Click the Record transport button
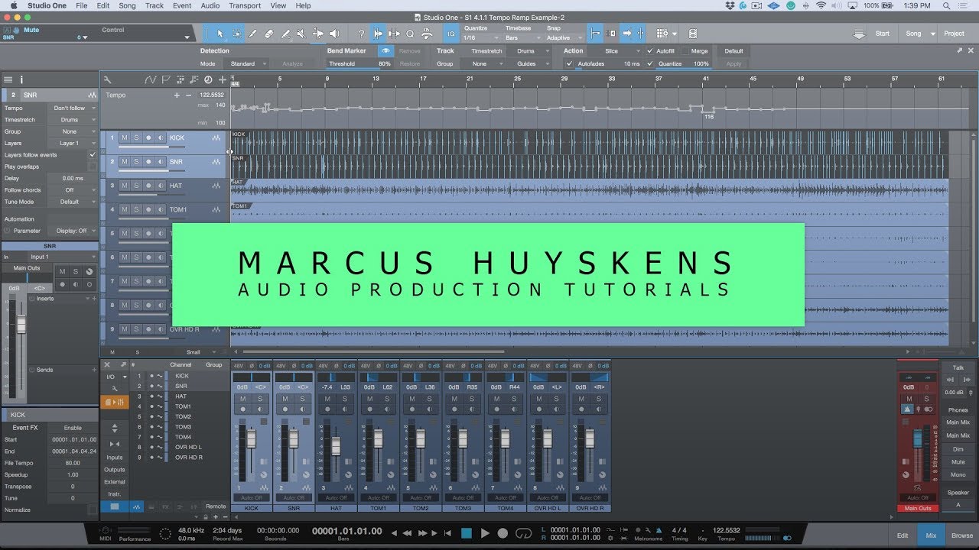This screenshot has height=550, width=979. point(503,533)
